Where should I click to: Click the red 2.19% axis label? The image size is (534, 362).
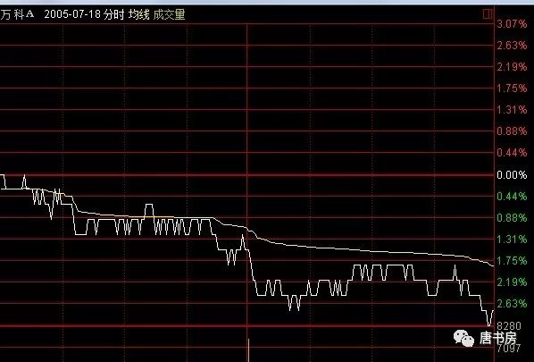click(x=512, y=67)
